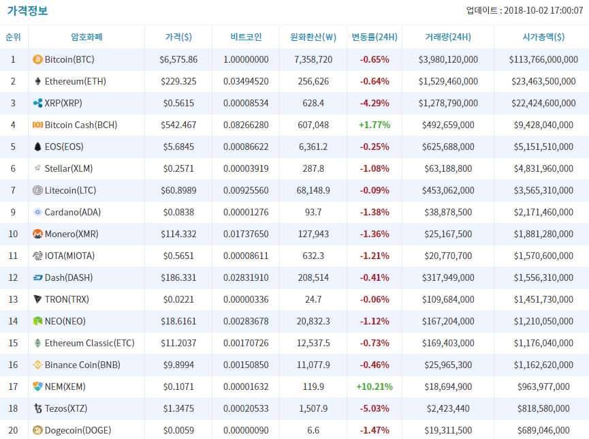Open the NEO(NEO) coin name
Viewport: 589px width, 439px height.
point(65,321)
